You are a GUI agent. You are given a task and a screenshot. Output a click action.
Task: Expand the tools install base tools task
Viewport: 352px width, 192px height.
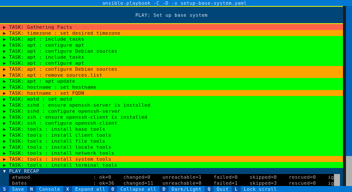point(171,129)
